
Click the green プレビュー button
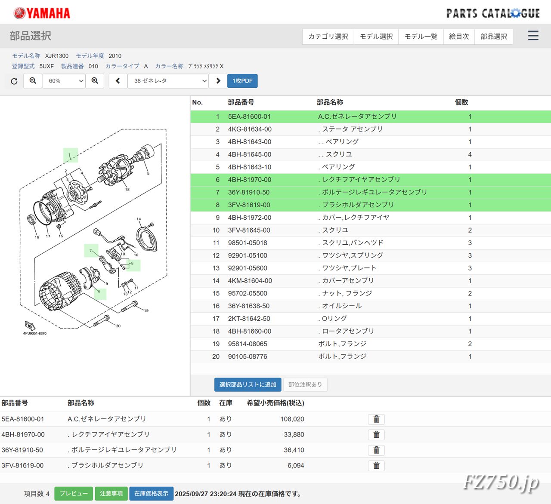click(74, 494)
